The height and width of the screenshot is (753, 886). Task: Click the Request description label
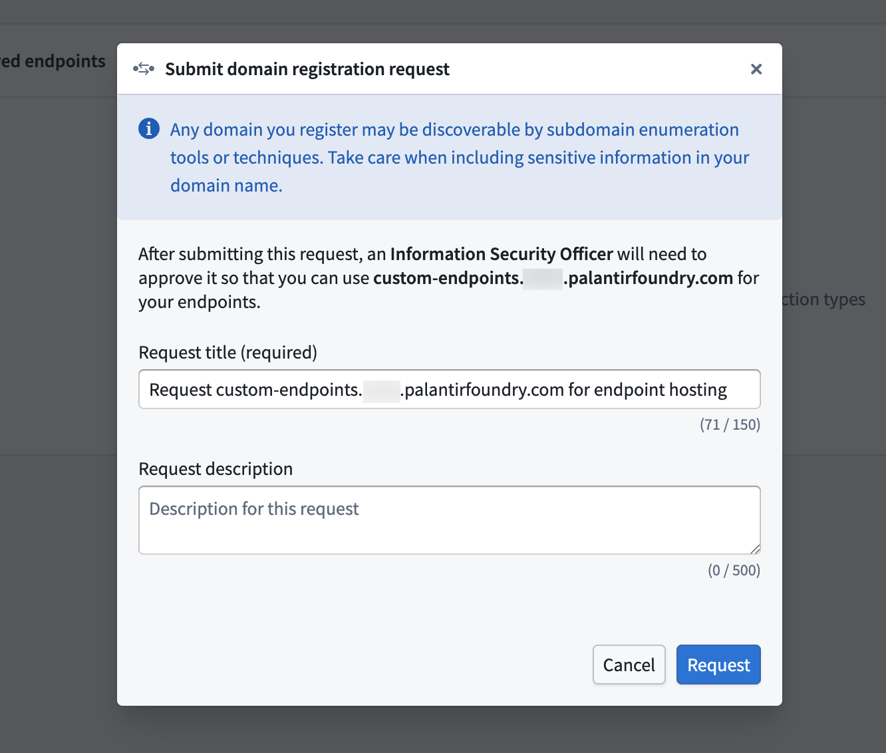tap(216, 468)
